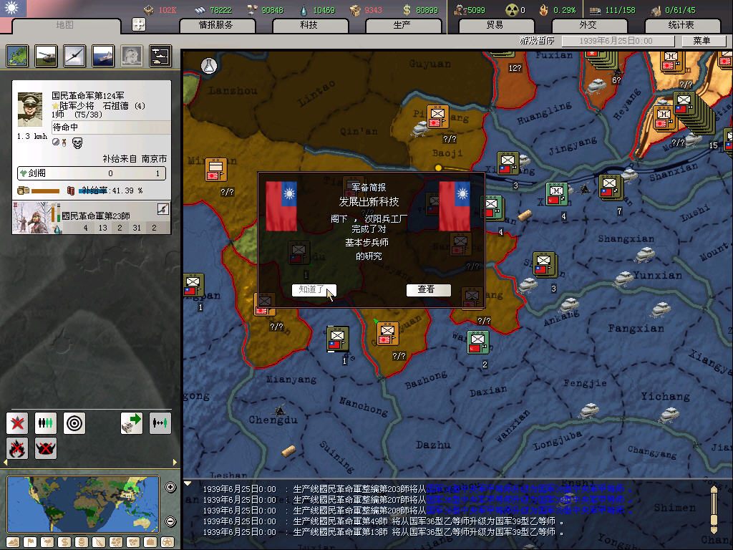Viewport: 733px width, 550px height.
Task: Open the combined forces overview icon
Action: point(160,56)
